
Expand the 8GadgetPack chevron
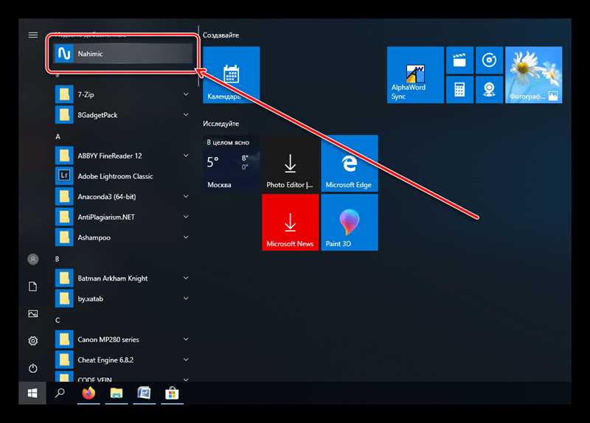[x=186, y=115]
